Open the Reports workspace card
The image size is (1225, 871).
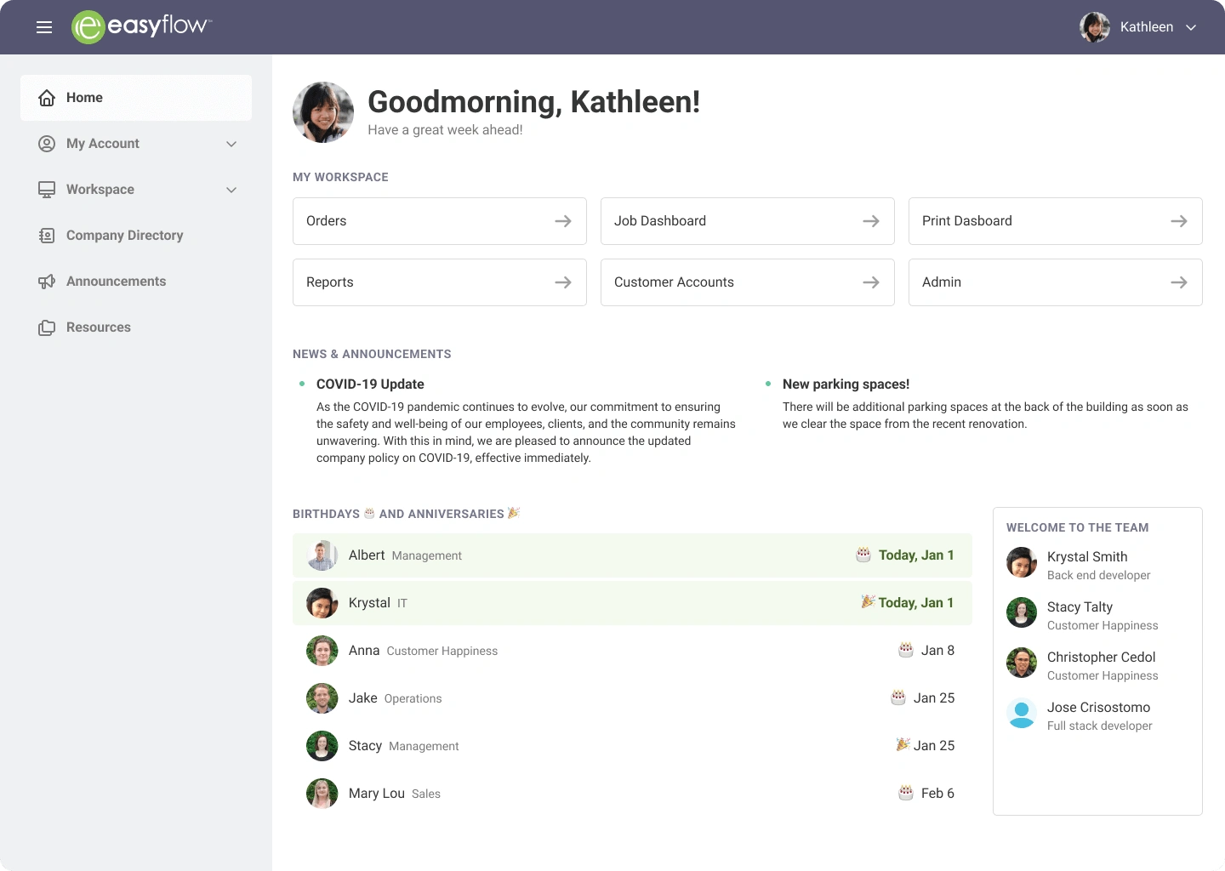click(x=439, y=282)
